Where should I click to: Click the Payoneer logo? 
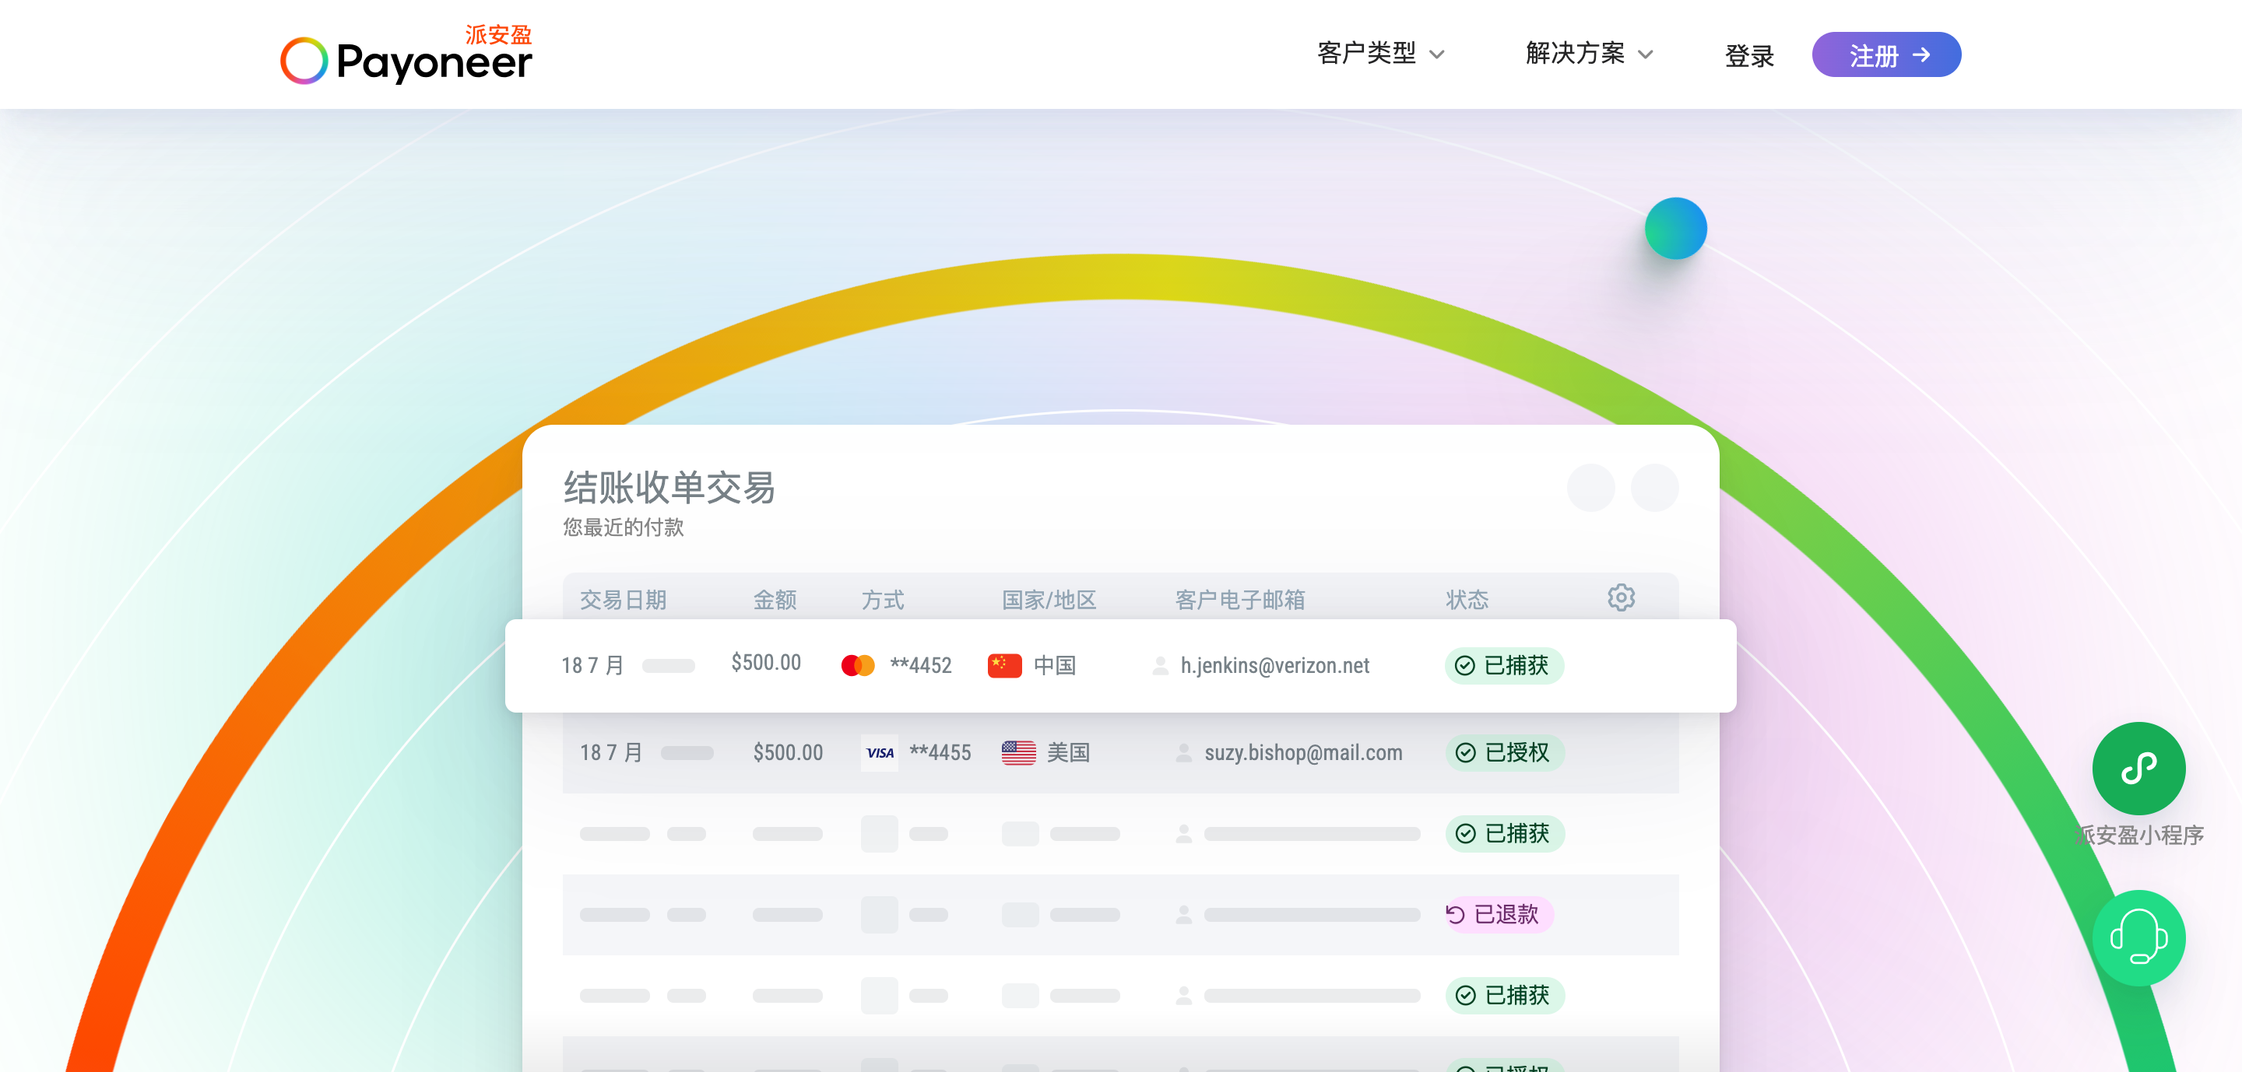406,57
